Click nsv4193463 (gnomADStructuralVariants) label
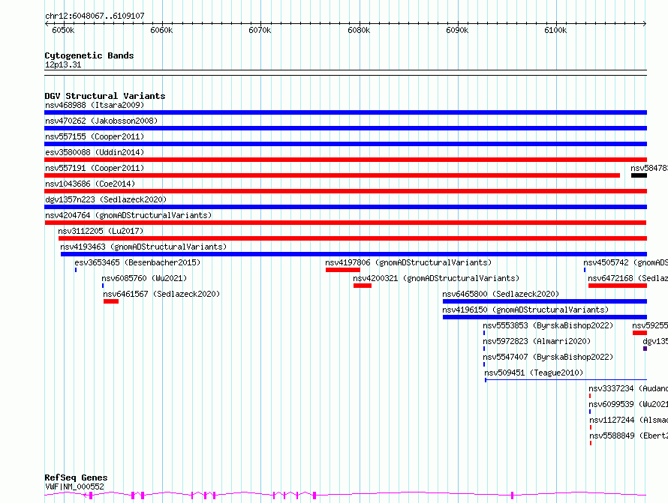 pos(143,247)
